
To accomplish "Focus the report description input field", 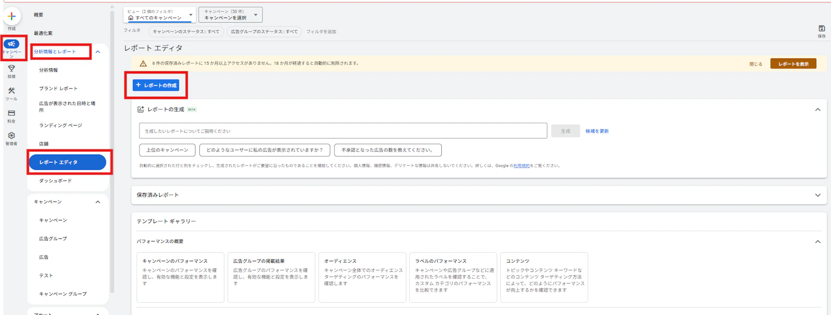I will coord(343,131).
